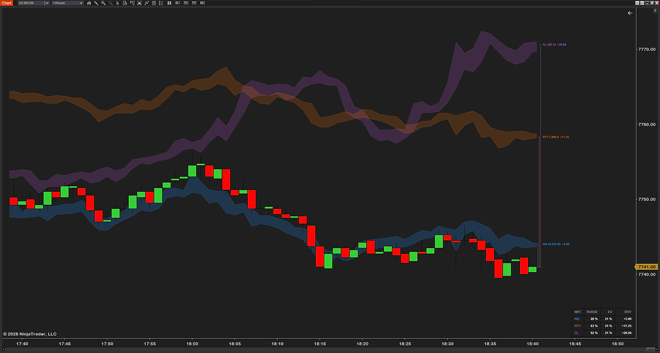Click the CL 102.12 +29.50 label
The width and height of the screenshot is (660, 353).
(x=554, y=45)
